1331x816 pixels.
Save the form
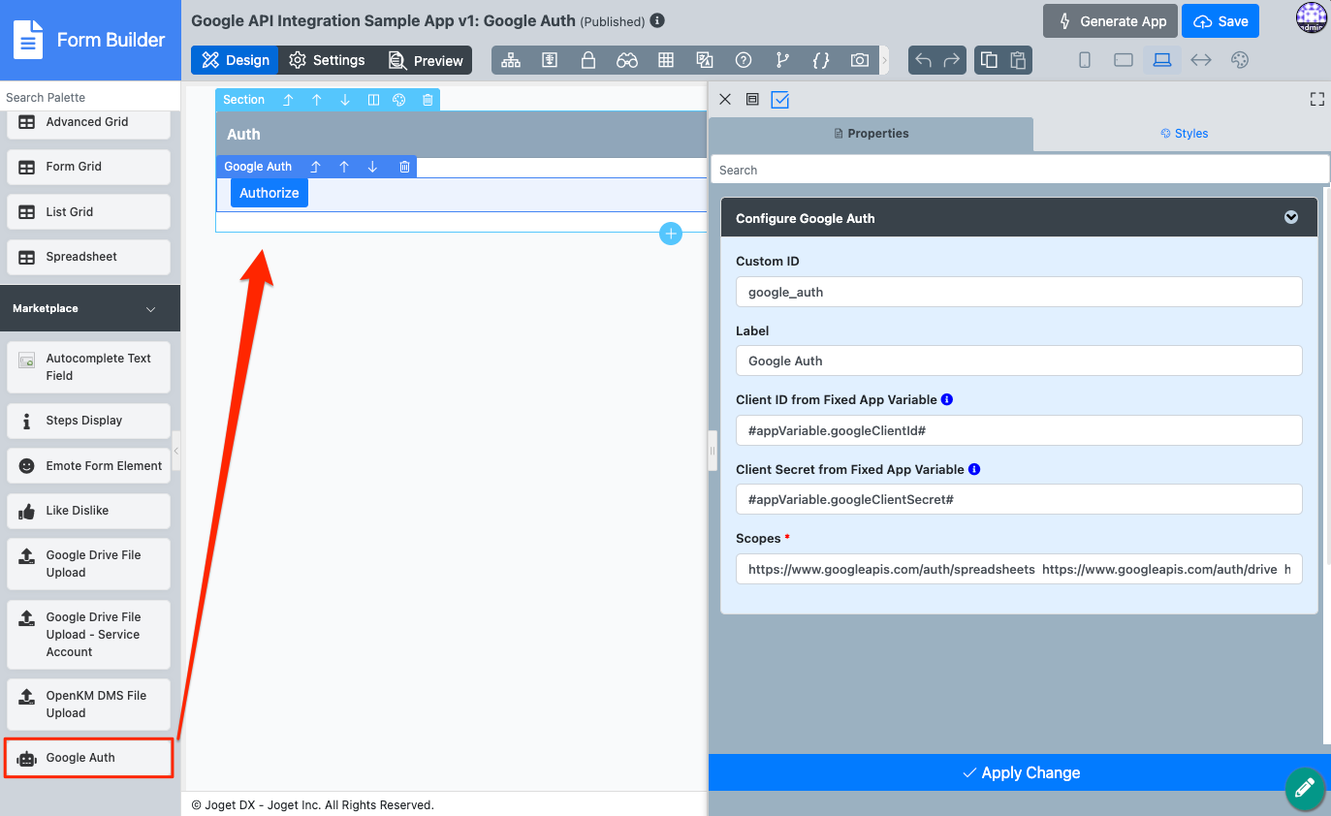click(x=1220, y=21)
